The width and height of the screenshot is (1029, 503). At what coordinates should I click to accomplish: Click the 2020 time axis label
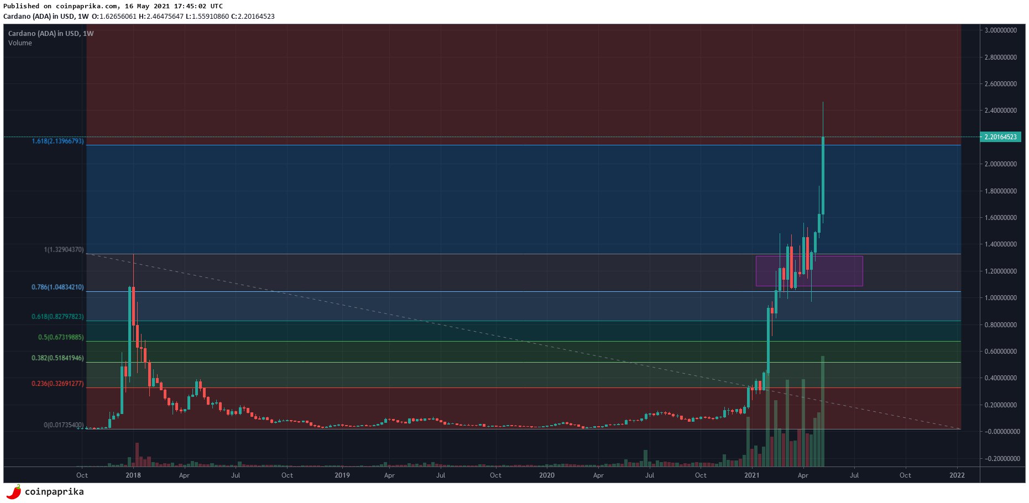tap(547, 475)
